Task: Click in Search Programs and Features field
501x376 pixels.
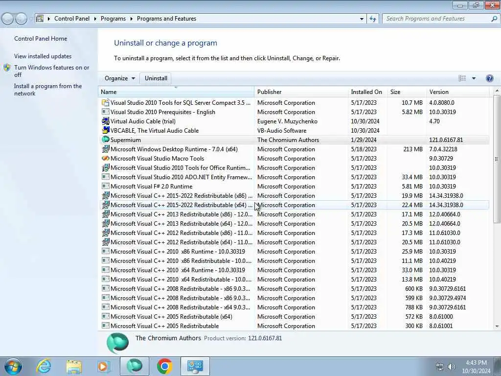Action: 437,19
